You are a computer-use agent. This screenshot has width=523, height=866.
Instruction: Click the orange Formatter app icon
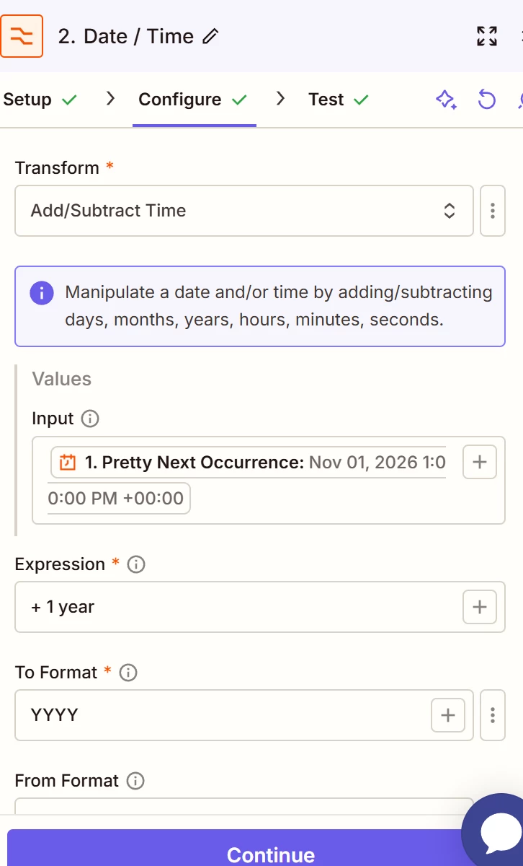pos(22,36)
